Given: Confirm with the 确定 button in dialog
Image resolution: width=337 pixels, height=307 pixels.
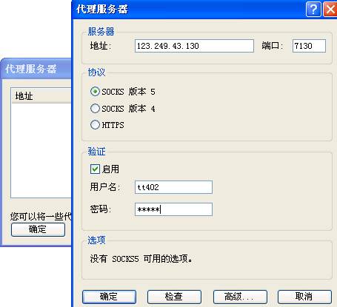Looking at the screenshot, I should (x=109, y=297).
